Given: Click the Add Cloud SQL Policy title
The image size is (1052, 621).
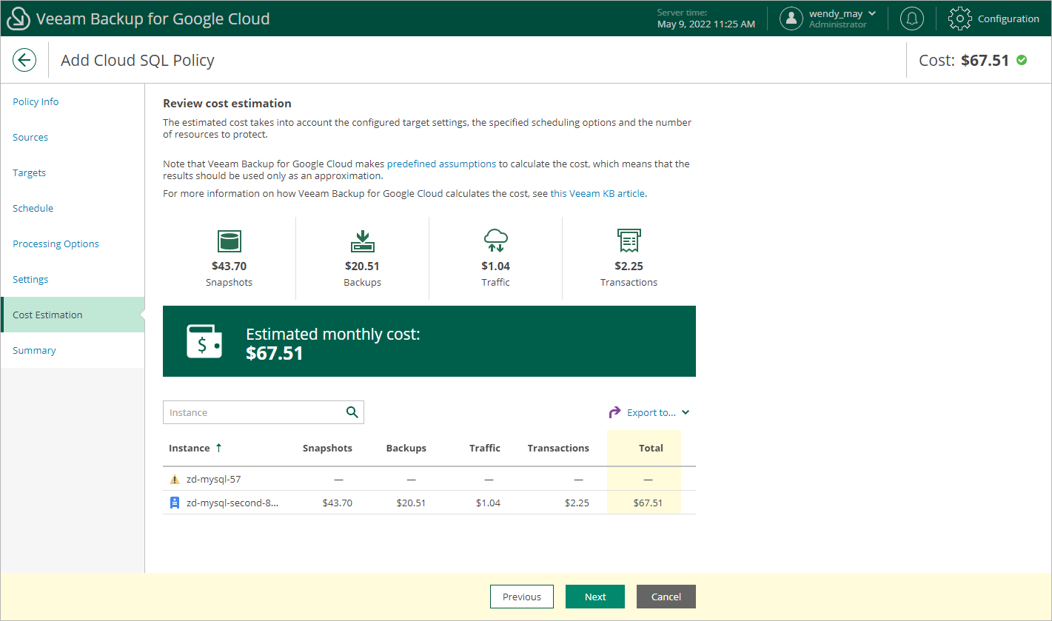Looking at the screenshot, I should click(x=138, y=60).
